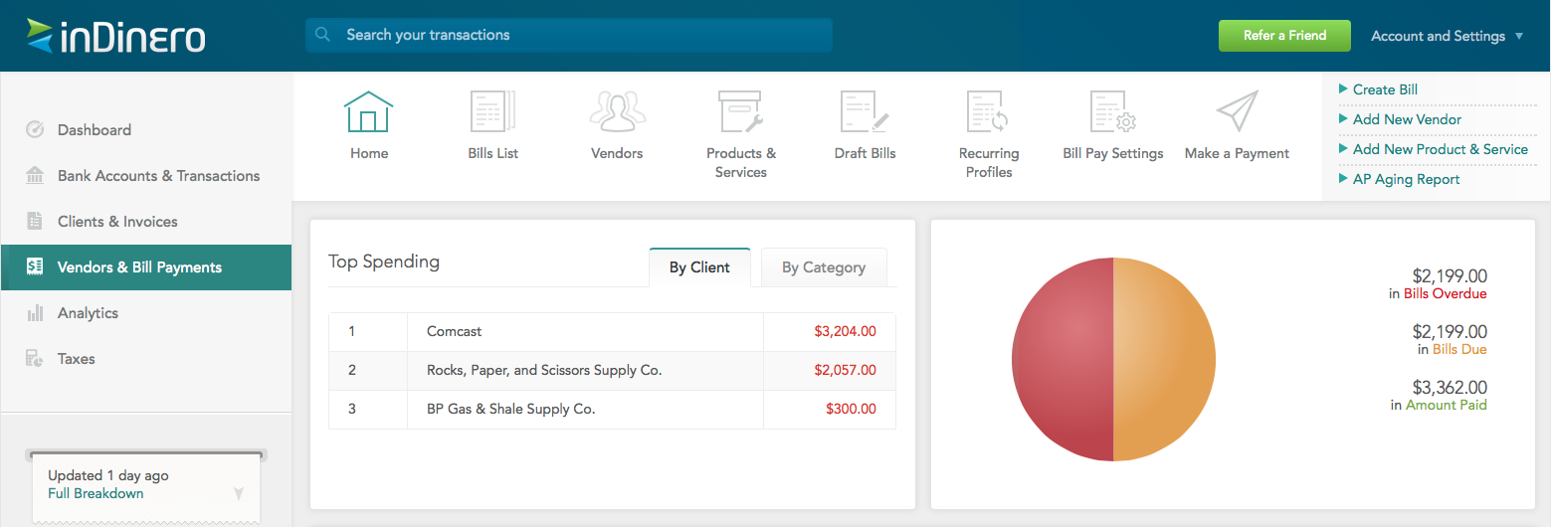Image resolution: width=1551 pixels, height=527 pixels.
Task: Click the Bank Accounts building icon
Action: pos(35,176)
